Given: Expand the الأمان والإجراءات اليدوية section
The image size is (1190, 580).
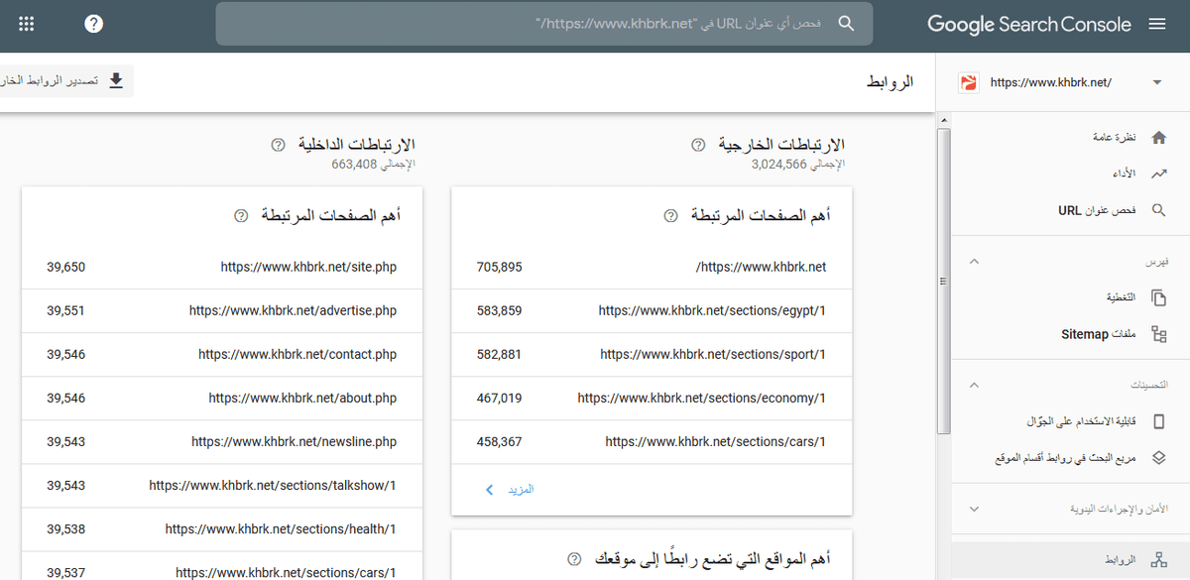Looking at the screenshot, I should tap(973, 509).
